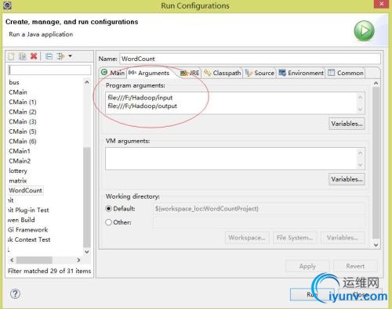Click the Other working directory field
The image size is (392, 309).
click(259, 222)
